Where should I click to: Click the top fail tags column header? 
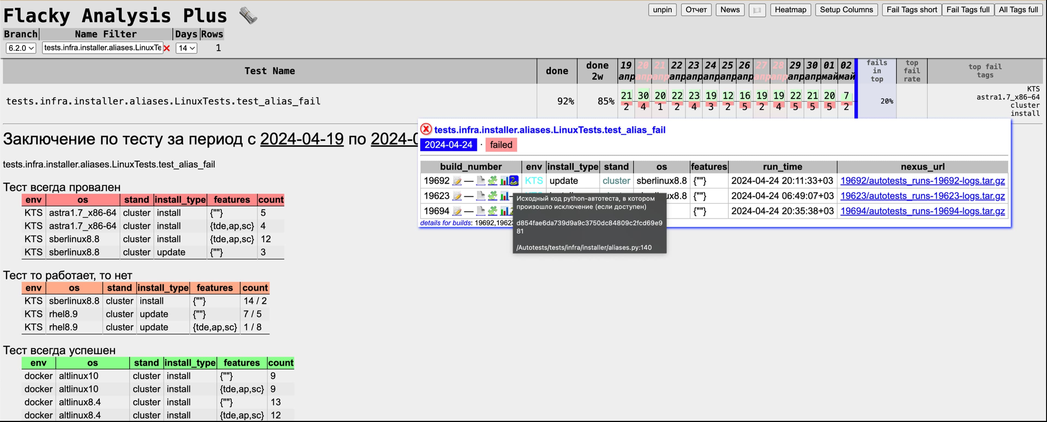tap(985, 71)
